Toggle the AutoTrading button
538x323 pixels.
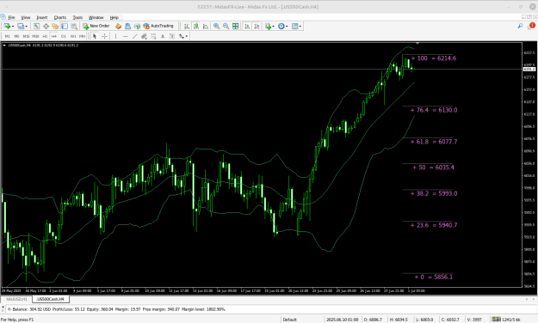[x=158, y=26]
